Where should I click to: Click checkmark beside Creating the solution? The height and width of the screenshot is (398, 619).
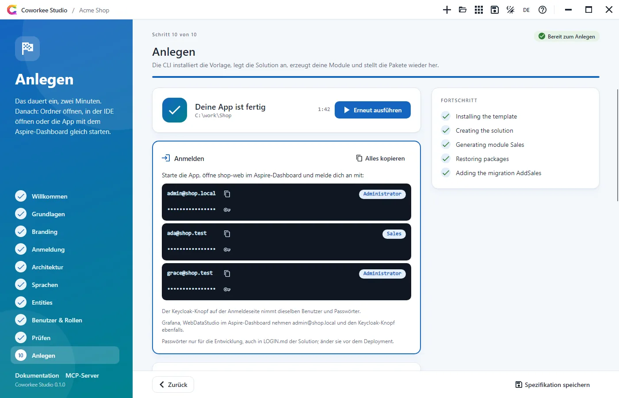coord(446,130)
